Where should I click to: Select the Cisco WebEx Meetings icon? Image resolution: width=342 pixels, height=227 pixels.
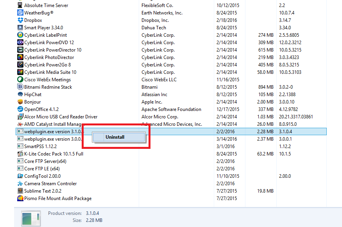pos(20,80)
